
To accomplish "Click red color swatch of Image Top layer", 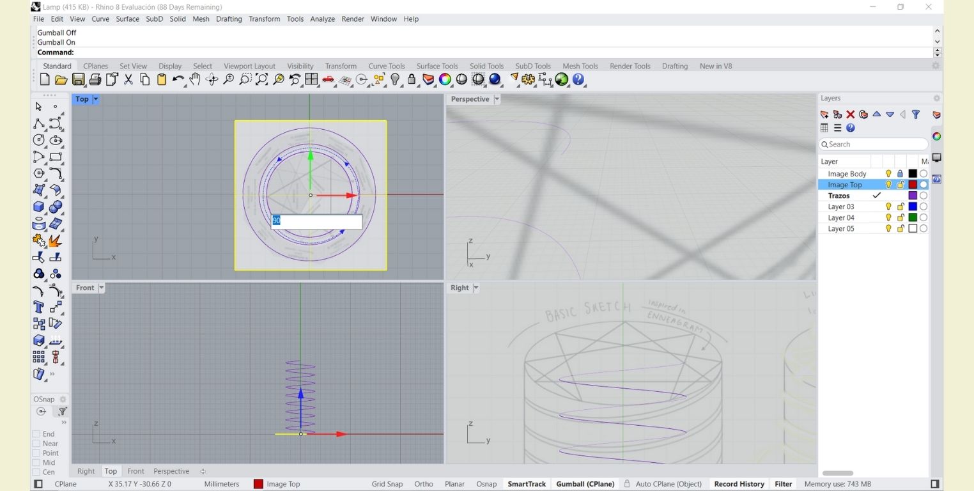I will click(x=913, y=185).
